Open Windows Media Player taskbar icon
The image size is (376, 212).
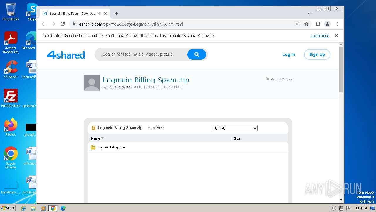pos(43,208)
